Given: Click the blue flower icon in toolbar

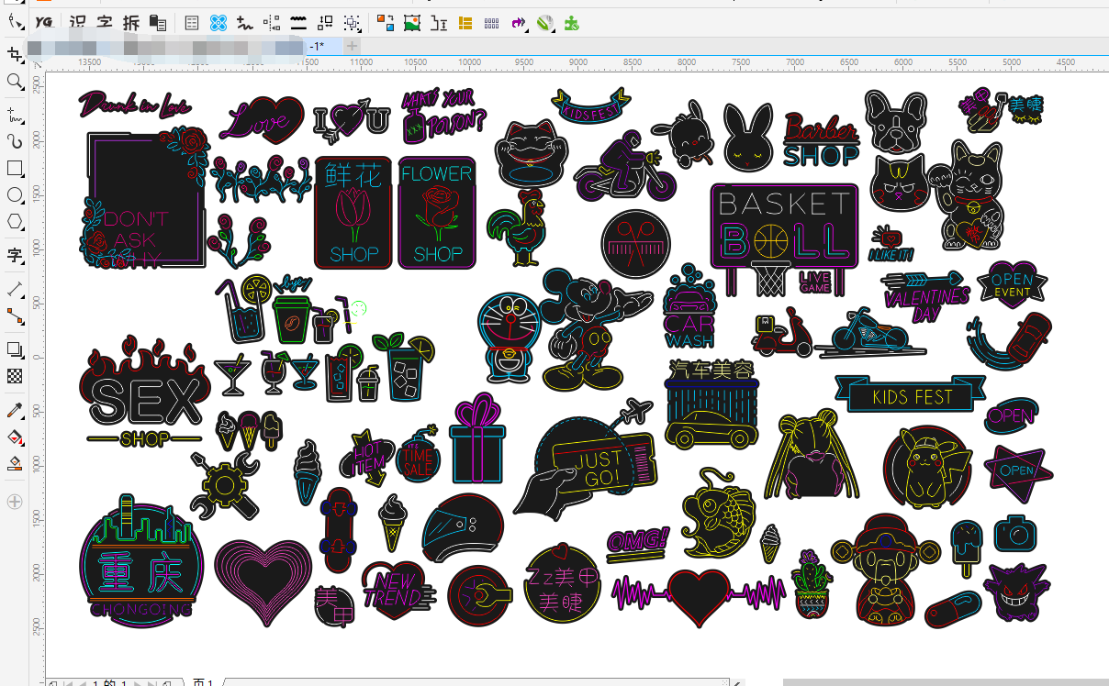Looking at the screenshot, I should 218,23.
